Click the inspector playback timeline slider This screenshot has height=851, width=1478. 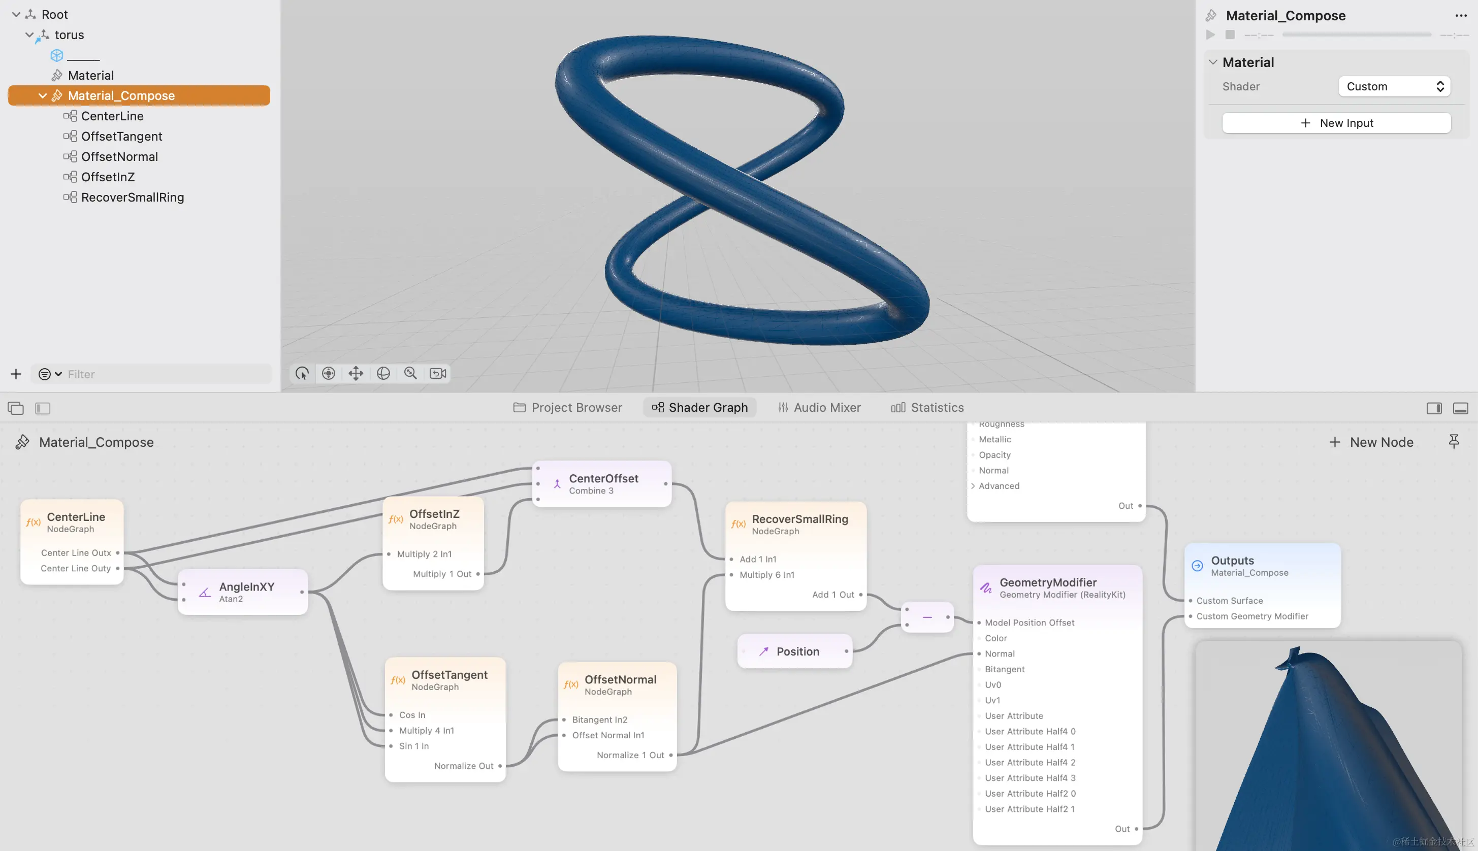click(1357, 35)
